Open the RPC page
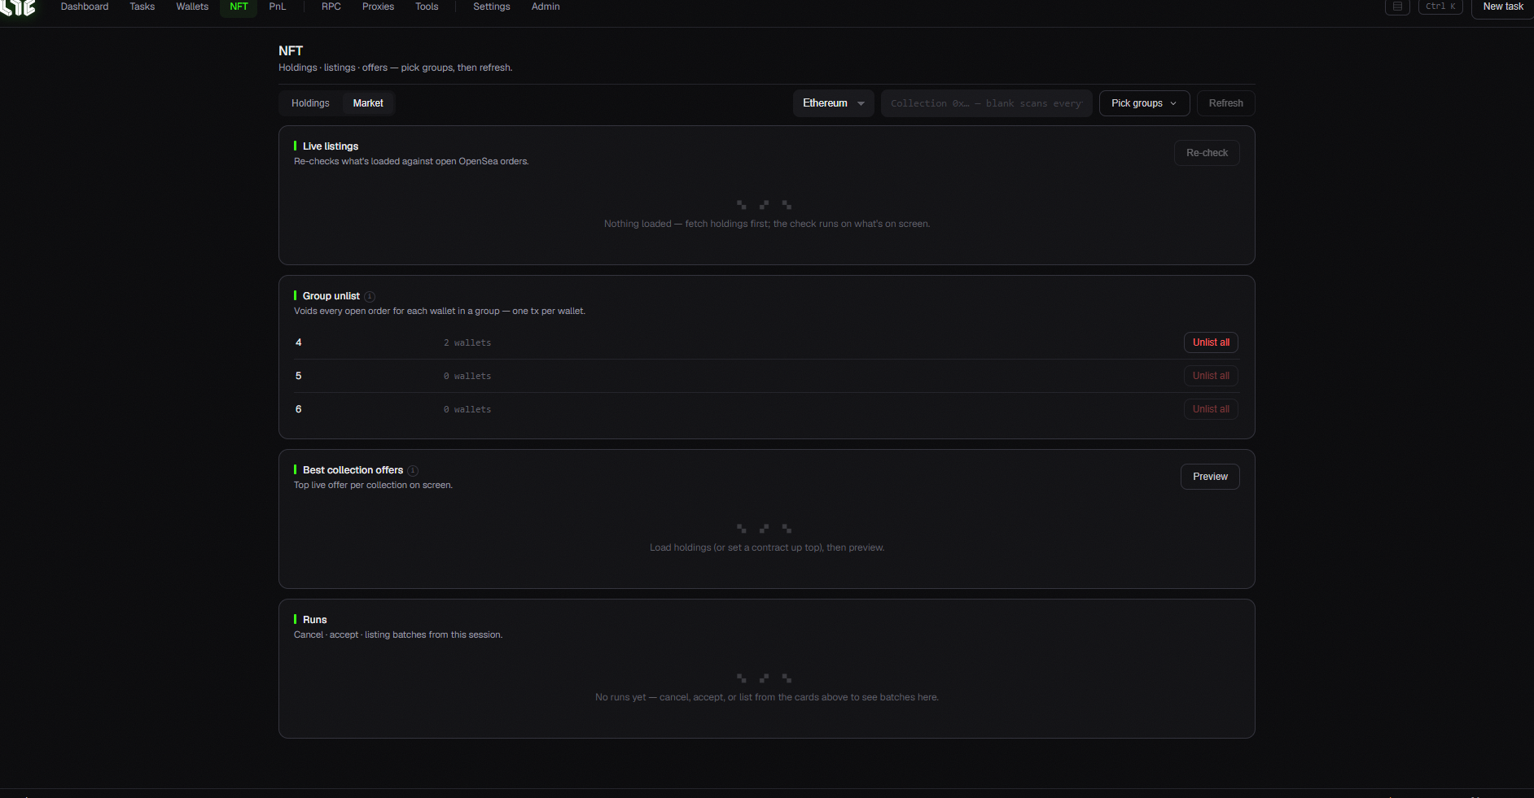This screenshot has height=798, width=1534. (331, 7)
